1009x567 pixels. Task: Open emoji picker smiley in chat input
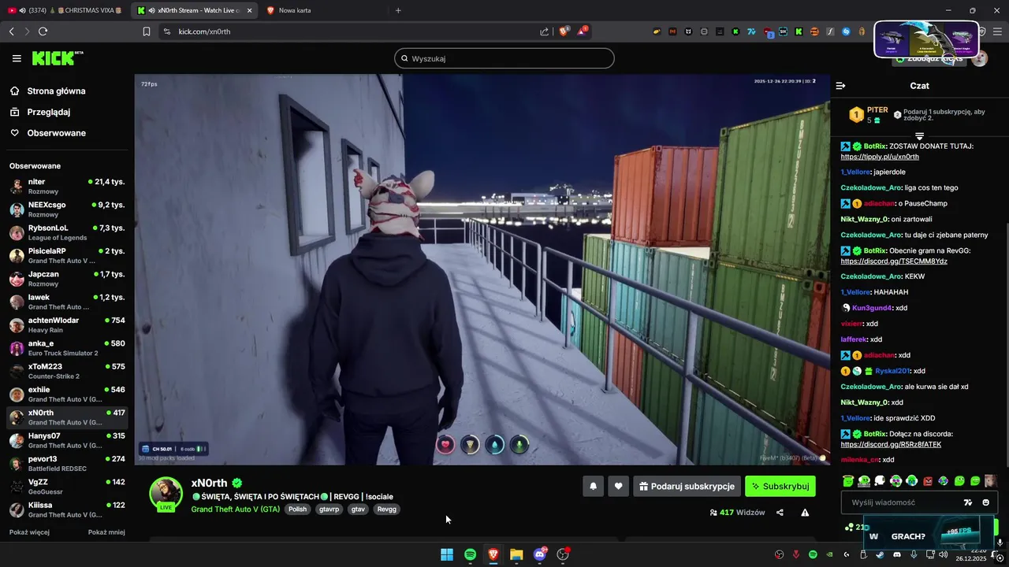point(985,502)
